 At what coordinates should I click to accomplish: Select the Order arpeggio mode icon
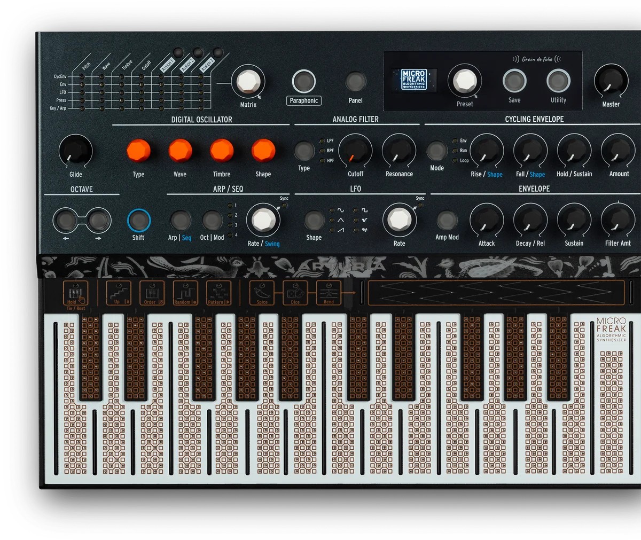click(152, 293)
